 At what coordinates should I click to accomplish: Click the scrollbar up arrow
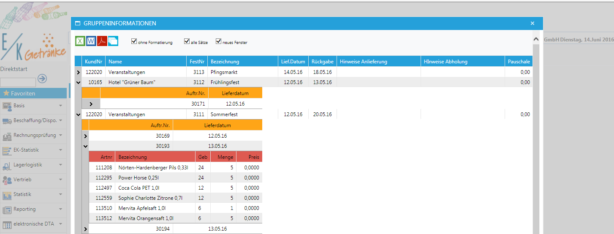pos(536,39)
